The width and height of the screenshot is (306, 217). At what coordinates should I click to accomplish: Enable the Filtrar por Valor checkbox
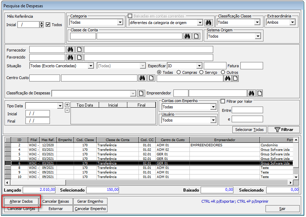[223, 101]
